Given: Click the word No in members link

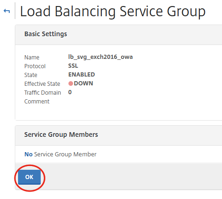Looking at the screenshot, I should point(29,154).
